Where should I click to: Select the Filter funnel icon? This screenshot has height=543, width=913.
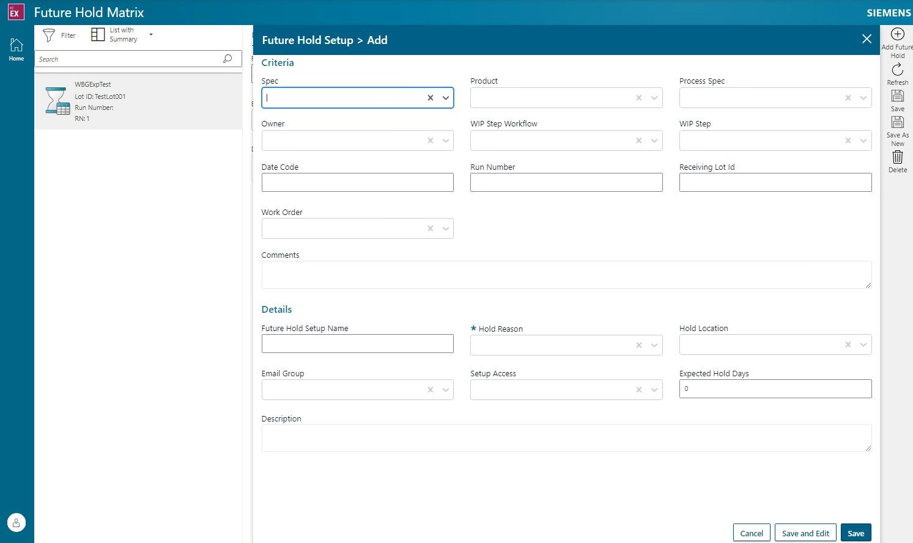coord(48,35)
